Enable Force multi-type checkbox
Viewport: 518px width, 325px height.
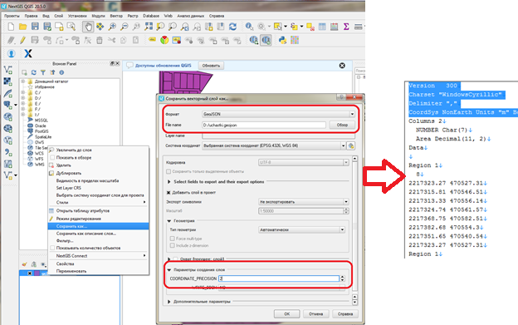point(172,239)
